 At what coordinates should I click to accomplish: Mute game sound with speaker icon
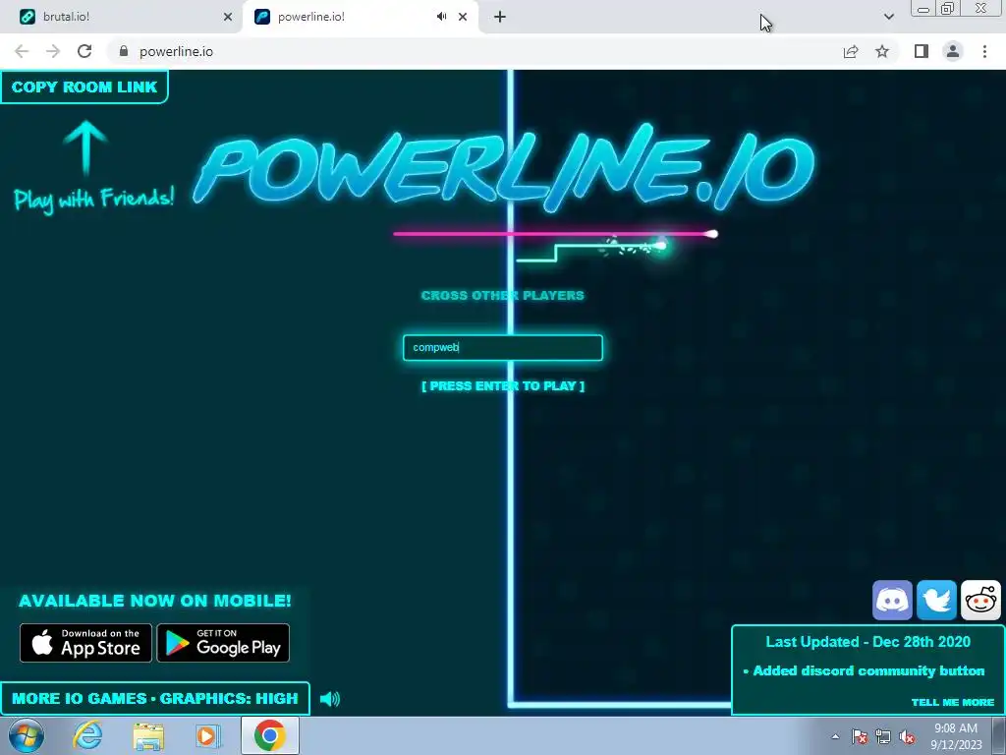coord(330,699)
